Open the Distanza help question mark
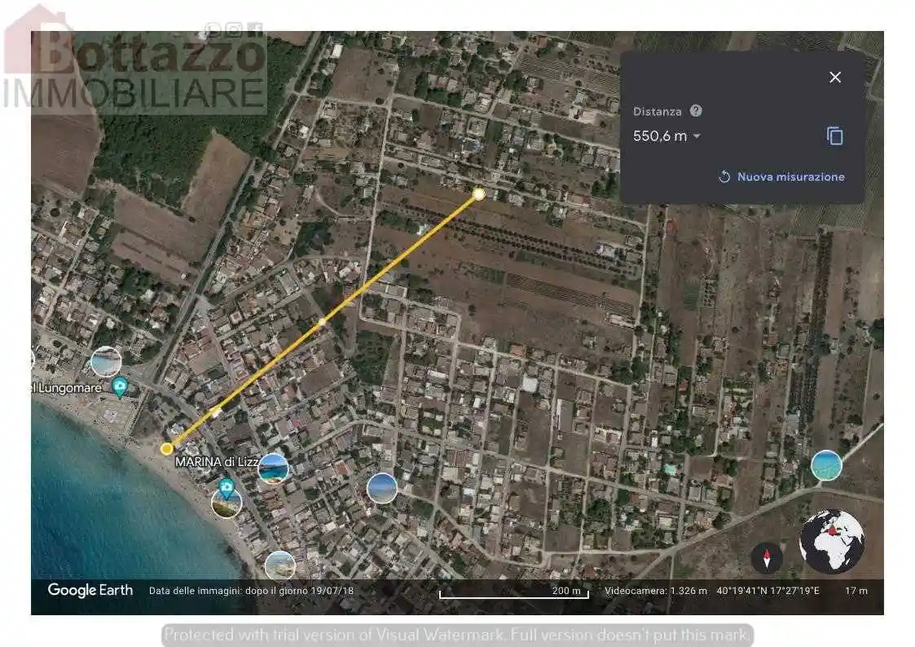915x647 pixels. (x=695, y=111)
